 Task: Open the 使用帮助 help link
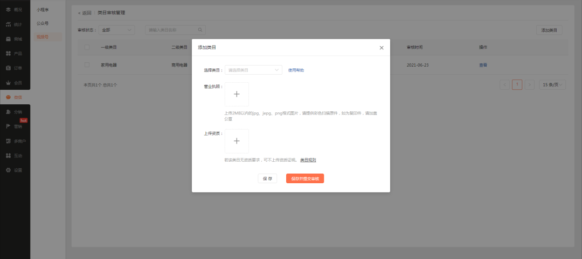296,70
